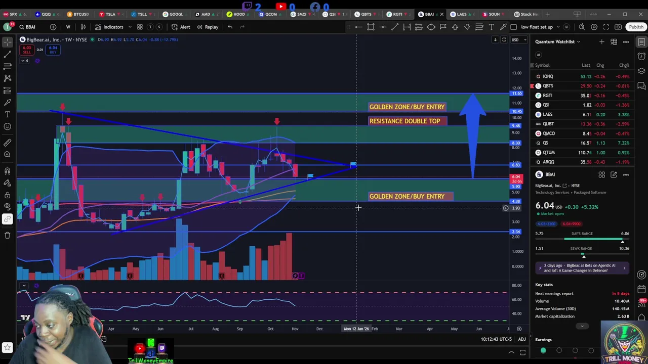Start bar Replay mode
This screenshot has height=364, width=648.
208,27
